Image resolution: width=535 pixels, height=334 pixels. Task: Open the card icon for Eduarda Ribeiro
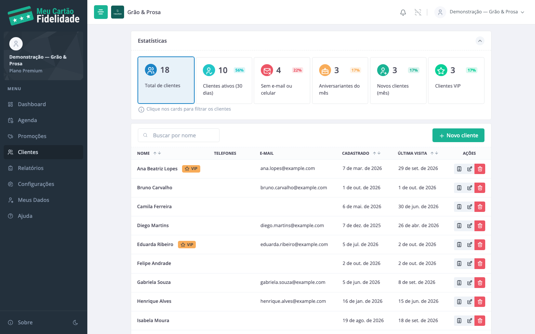[459, 245]
